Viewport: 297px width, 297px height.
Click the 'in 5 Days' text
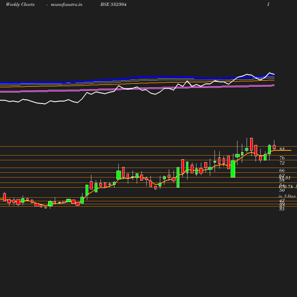pos(287,196)
